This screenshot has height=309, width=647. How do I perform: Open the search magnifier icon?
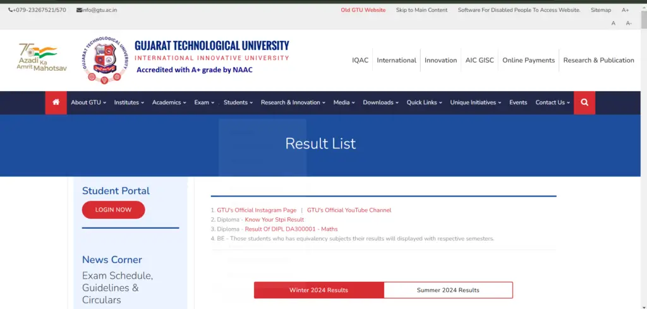[x=584, y=102]
